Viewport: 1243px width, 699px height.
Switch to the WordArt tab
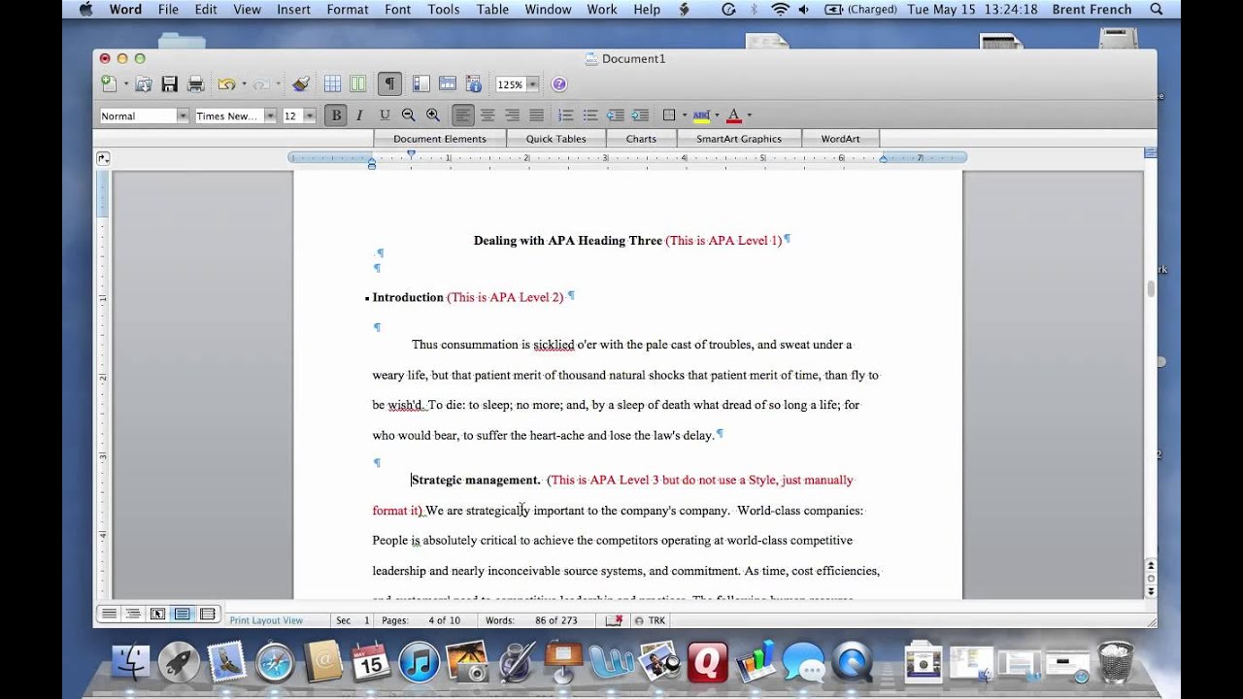pyautogui.click(x=840, y=139)
